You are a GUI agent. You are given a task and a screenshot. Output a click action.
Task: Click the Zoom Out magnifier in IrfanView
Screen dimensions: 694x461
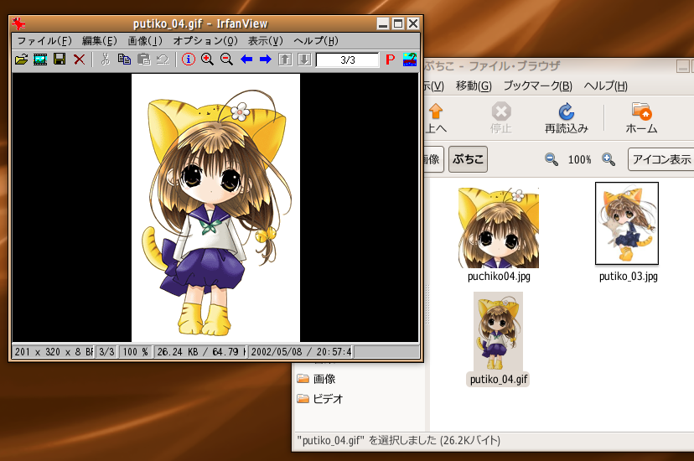[x=226, y=60]
